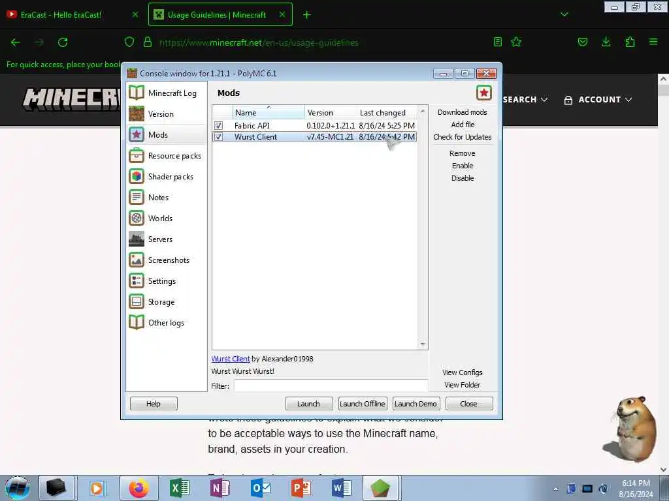Image resolution: width=669 pixels, height=501 pixels.
Task: Click Download mods
Action: pyautogui.click(x=463, y=112)
